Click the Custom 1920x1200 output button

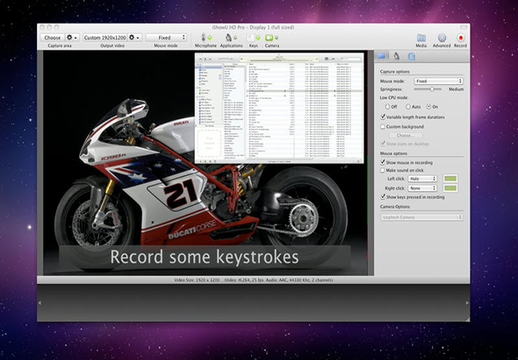[x=105, y=38]
